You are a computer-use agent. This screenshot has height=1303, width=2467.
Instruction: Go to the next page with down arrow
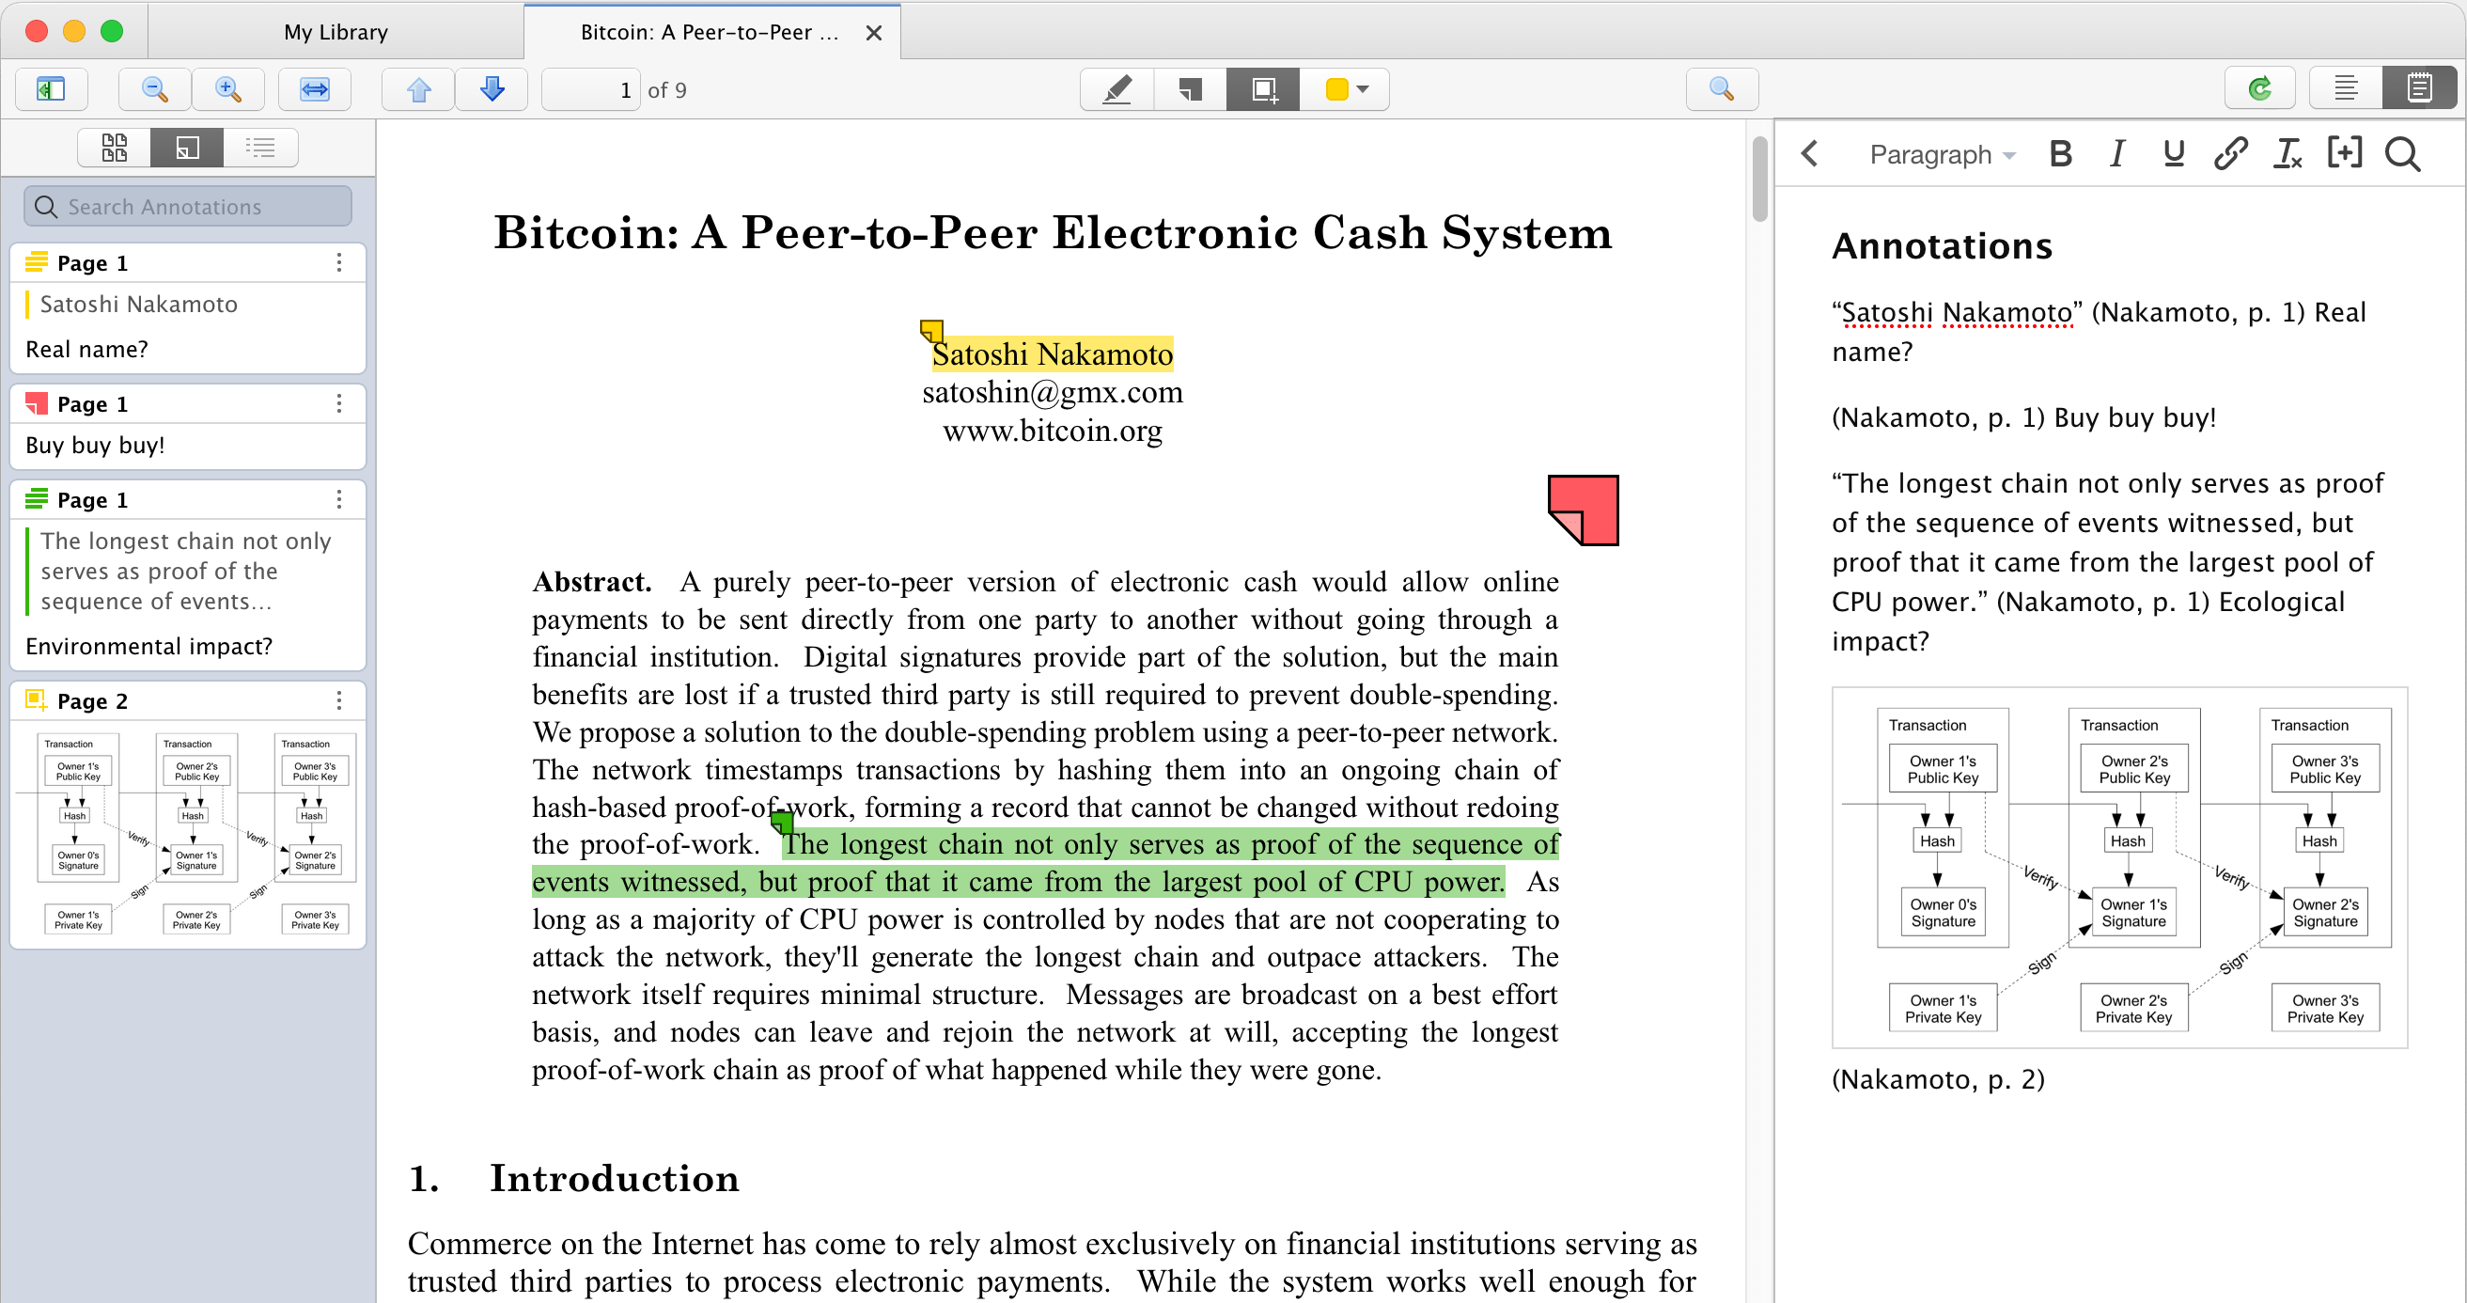point(492,89)
